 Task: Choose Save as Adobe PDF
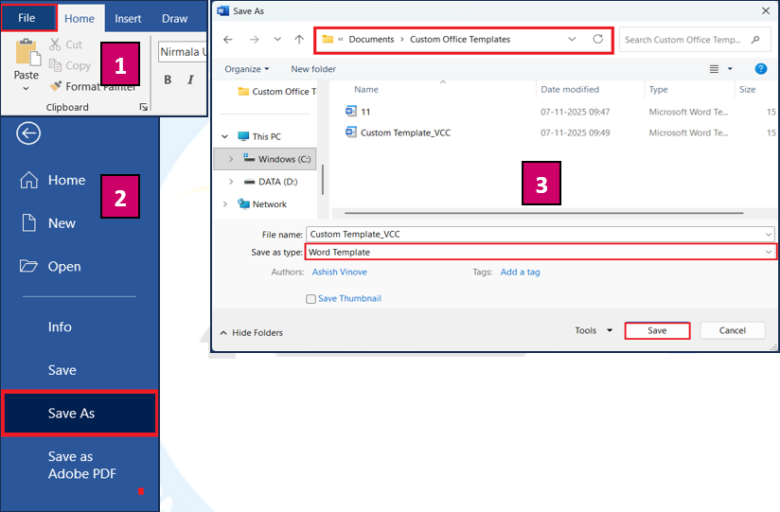(82, 466)
